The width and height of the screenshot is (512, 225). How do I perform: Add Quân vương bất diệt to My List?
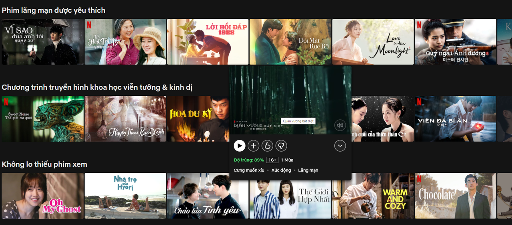254,146
